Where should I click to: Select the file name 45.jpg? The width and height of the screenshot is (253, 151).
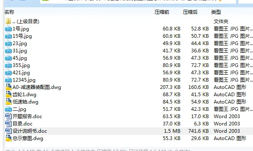click(20, 58)
